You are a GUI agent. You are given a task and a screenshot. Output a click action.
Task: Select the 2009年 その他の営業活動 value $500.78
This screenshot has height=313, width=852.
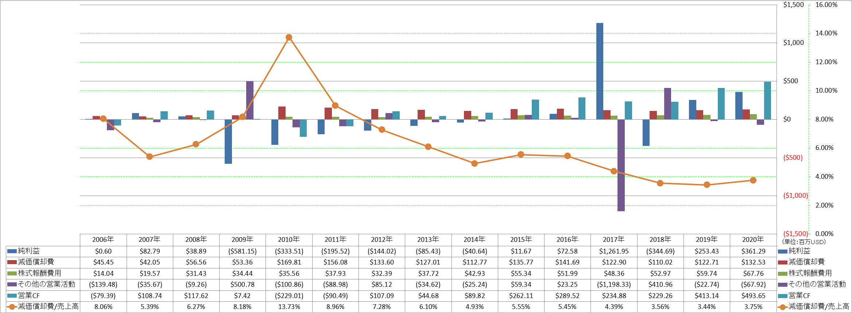click(242, 285)
